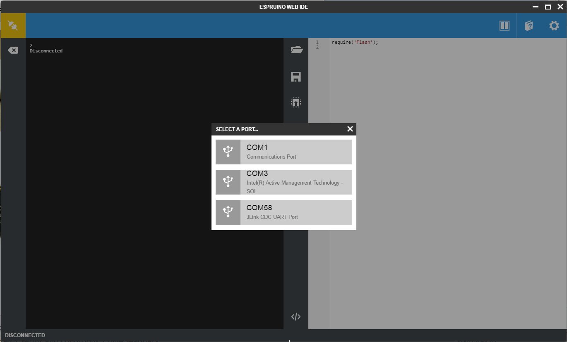Click the connect/disconnect plug icon
The image size is (567, 342).
(13, 26)
